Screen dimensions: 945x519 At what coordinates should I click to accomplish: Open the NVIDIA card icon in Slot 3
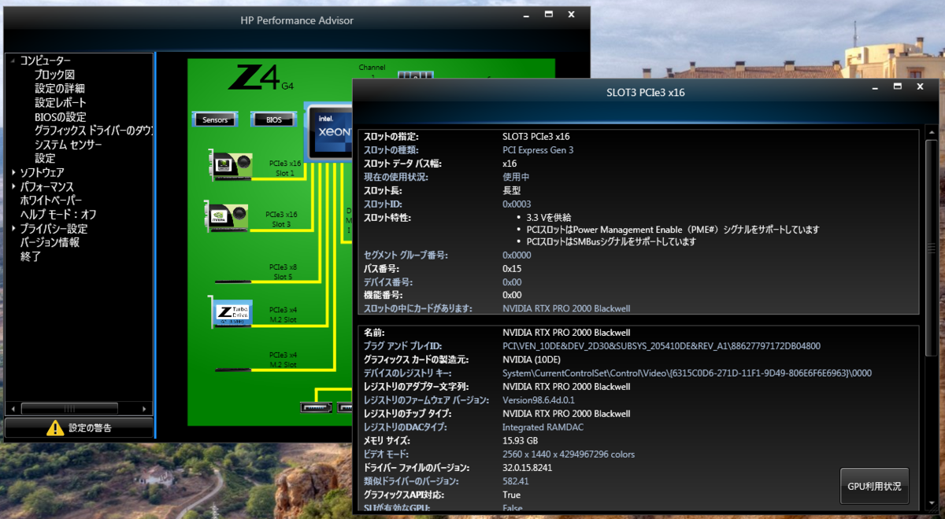(x=227, y=217)
